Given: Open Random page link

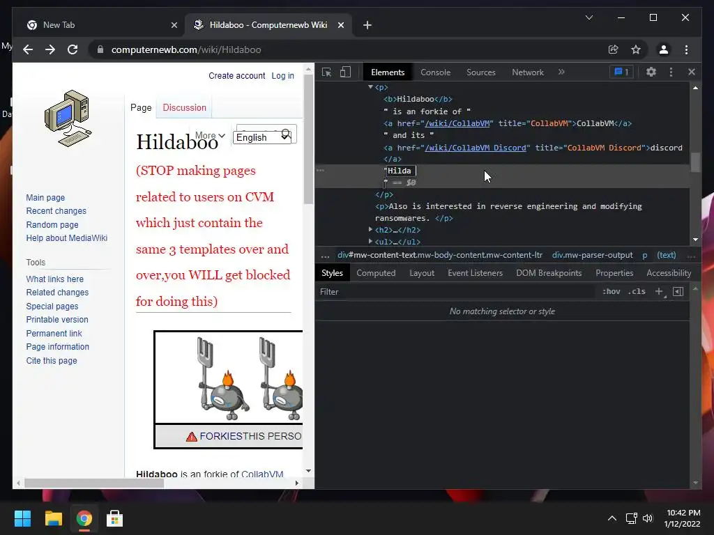Looking at the screenshot, I should pos(52,224).
